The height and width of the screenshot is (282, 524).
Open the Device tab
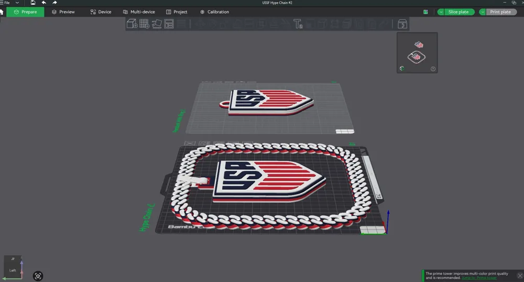pos(101,12)
